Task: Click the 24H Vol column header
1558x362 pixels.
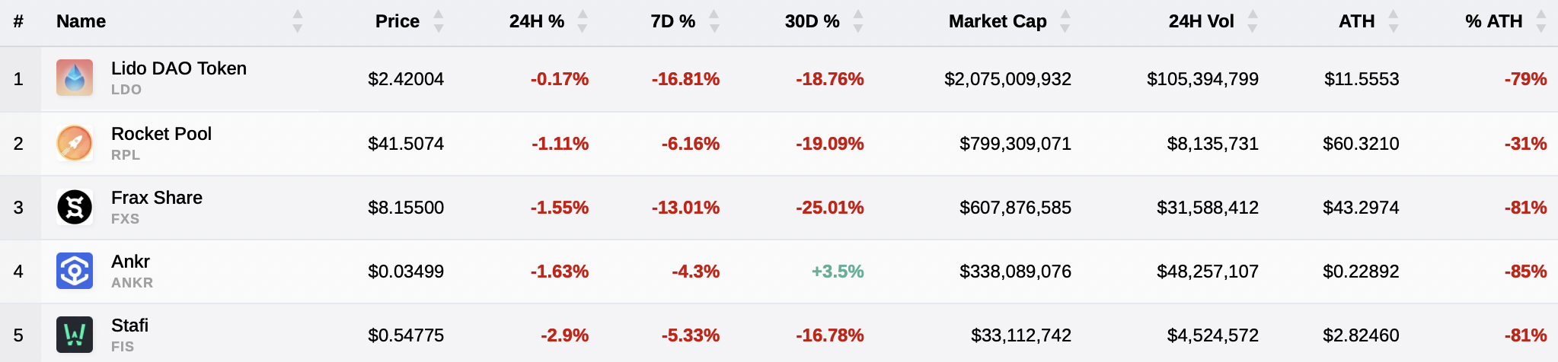Action: 1201,21
